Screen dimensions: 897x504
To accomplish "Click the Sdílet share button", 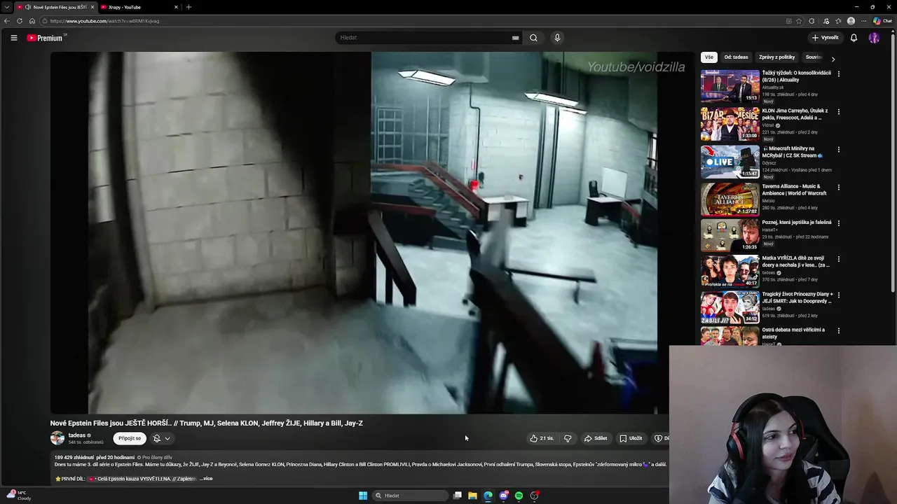I will coord(596,438).
